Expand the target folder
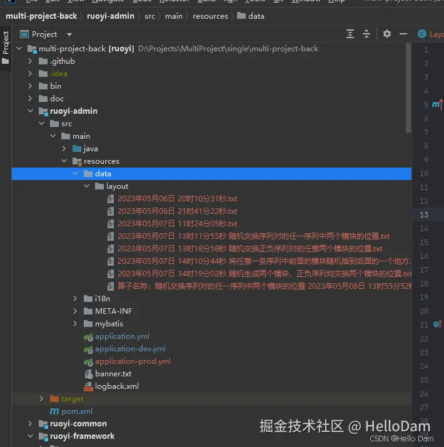 tap(41, 398)
